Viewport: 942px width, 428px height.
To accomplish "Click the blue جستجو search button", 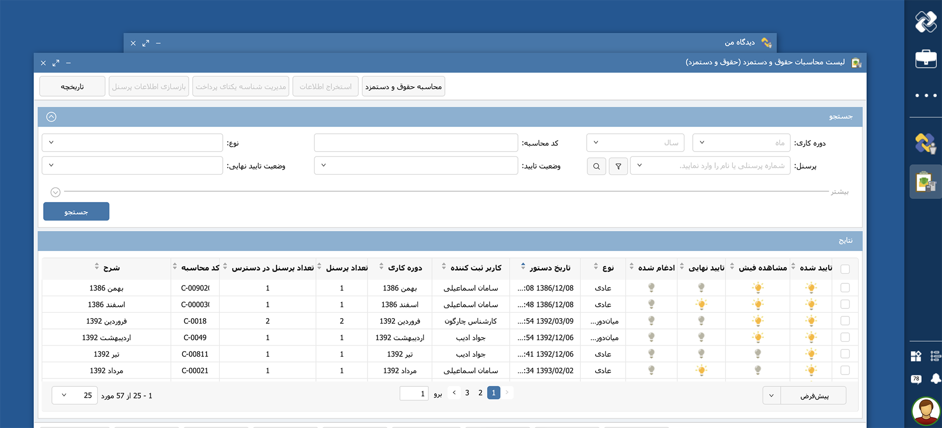I will click(x=76, y=212).
